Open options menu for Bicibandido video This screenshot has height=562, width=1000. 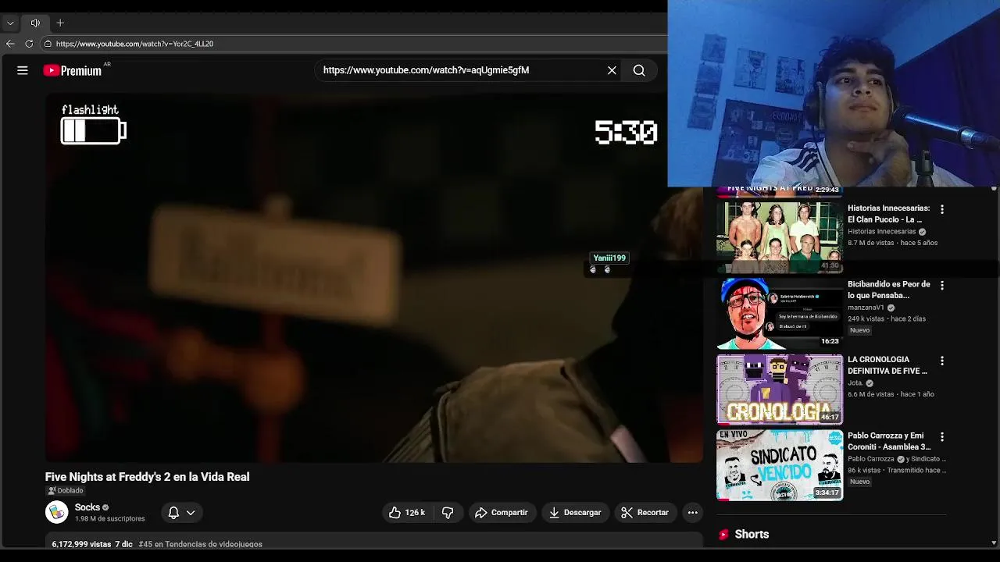coord(941,285)
